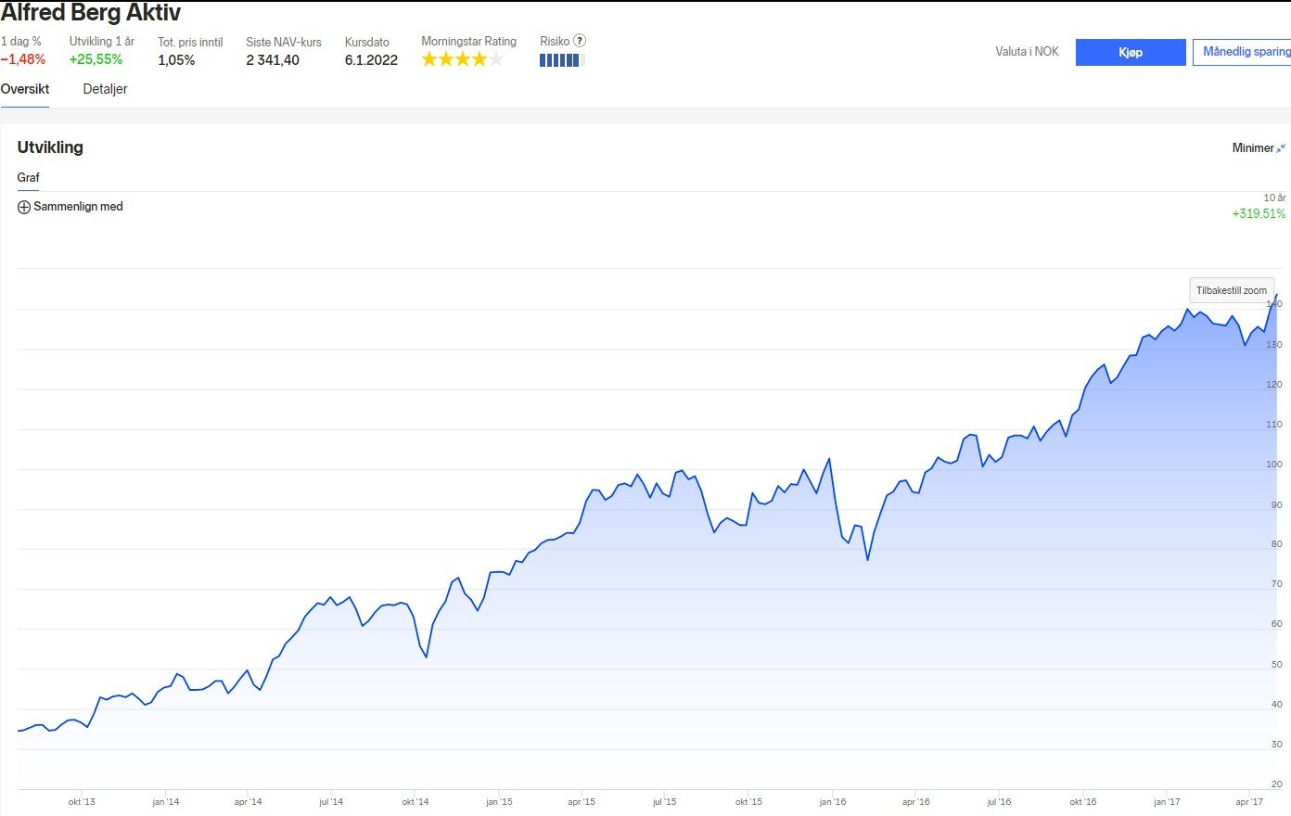This screenshot has width=1291, height=816.
Task: Click the jan '14 x-axis label
Action: pos(166,802)
